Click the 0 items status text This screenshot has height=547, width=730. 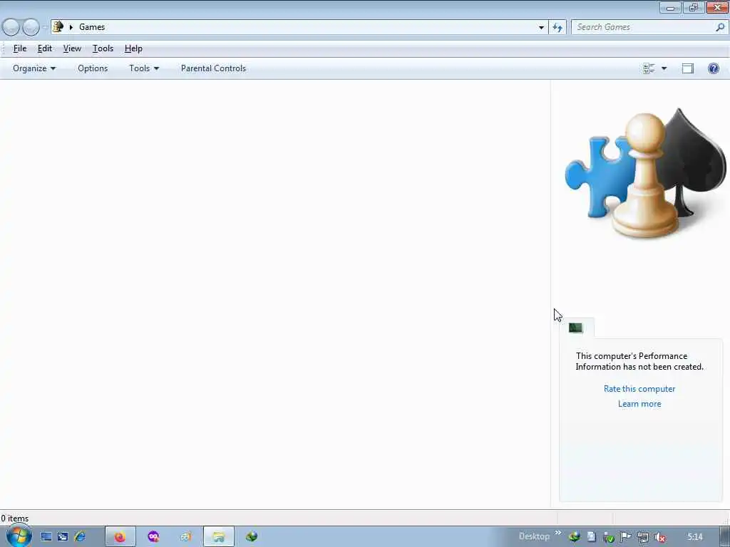15,519
